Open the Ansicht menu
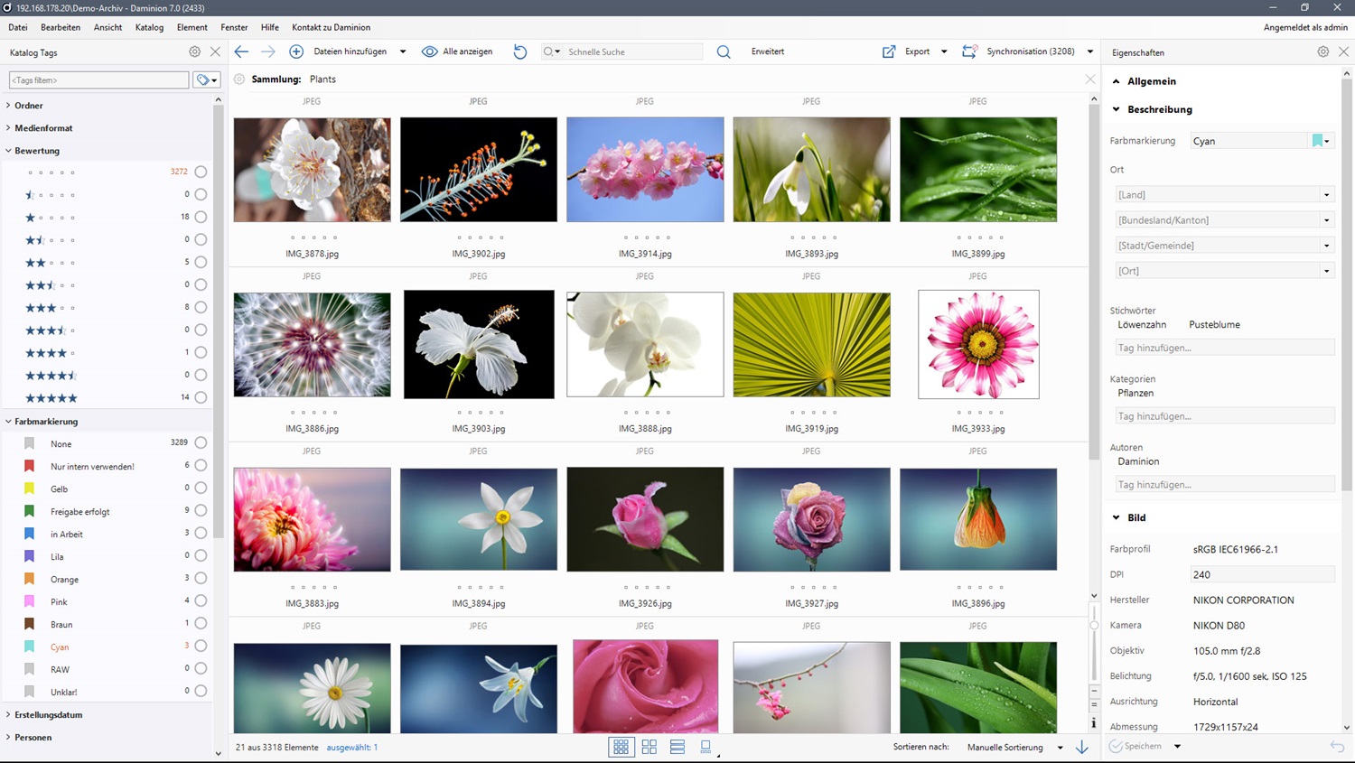The width and height of the screenshot is (1355, 763). pos(107,27)
